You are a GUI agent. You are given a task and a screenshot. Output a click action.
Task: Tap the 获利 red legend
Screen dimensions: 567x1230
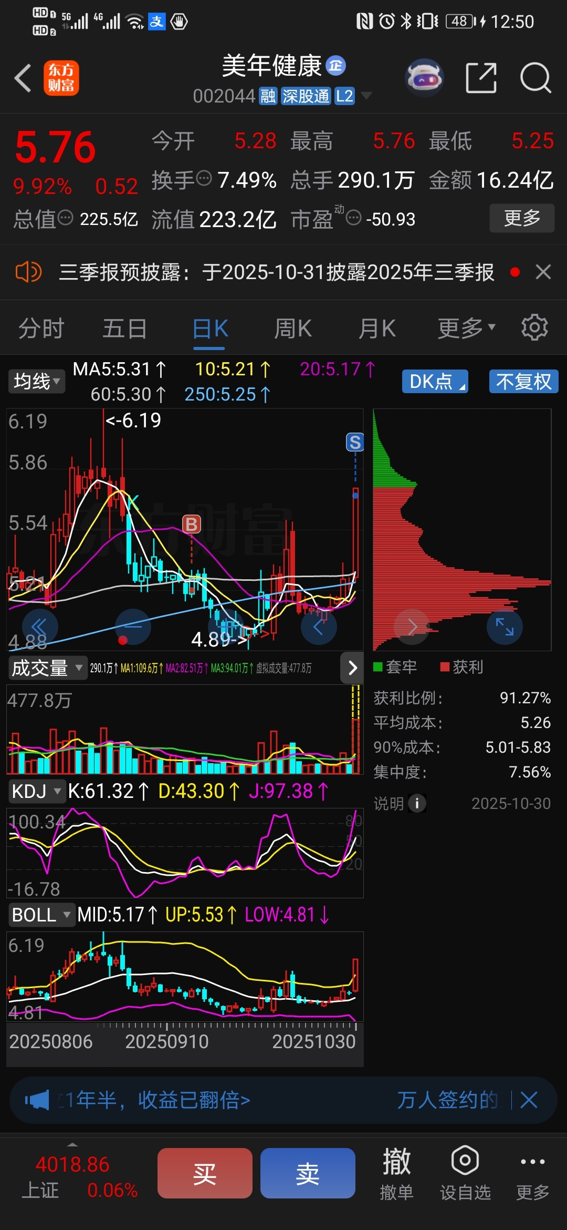click(x=461, y=667)
